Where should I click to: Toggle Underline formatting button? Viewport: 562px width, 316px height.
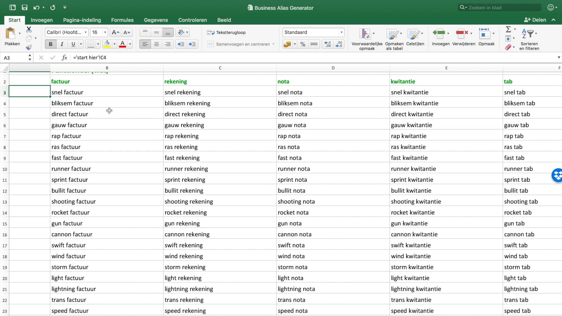pos(73,44)
